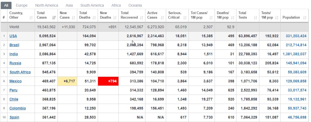The image size is (311, 122).
Task: Open South Africa country page
Action: pos(20,72)
